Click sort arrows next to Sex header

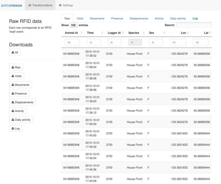pos(164,33)
